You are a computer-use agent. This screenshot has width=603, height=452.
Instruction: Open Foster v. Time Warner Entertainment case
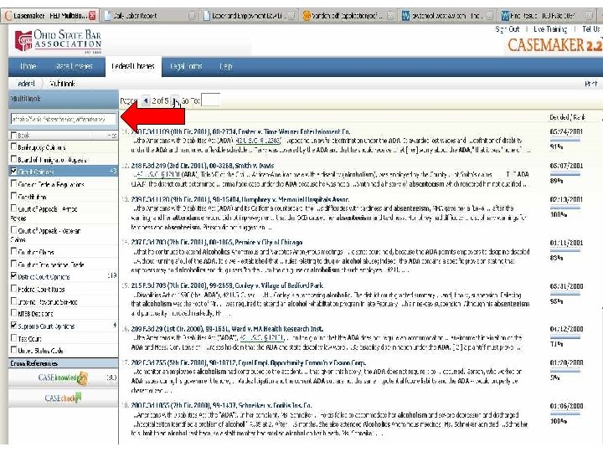point(240,132)
